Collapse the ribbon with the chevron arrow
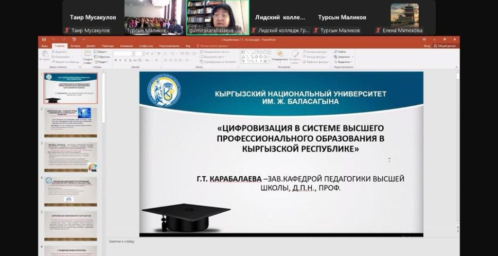The width and height of the screenshot is (498, 256). tap(456, 67)
